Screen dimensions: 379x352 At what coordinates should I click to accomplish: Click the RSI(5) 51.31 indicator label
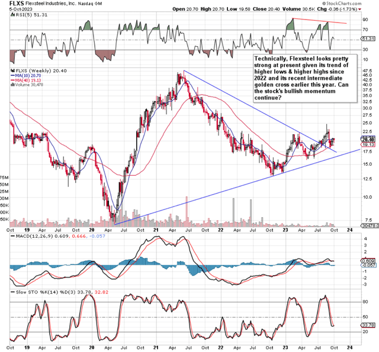click(x=31, y=15)
